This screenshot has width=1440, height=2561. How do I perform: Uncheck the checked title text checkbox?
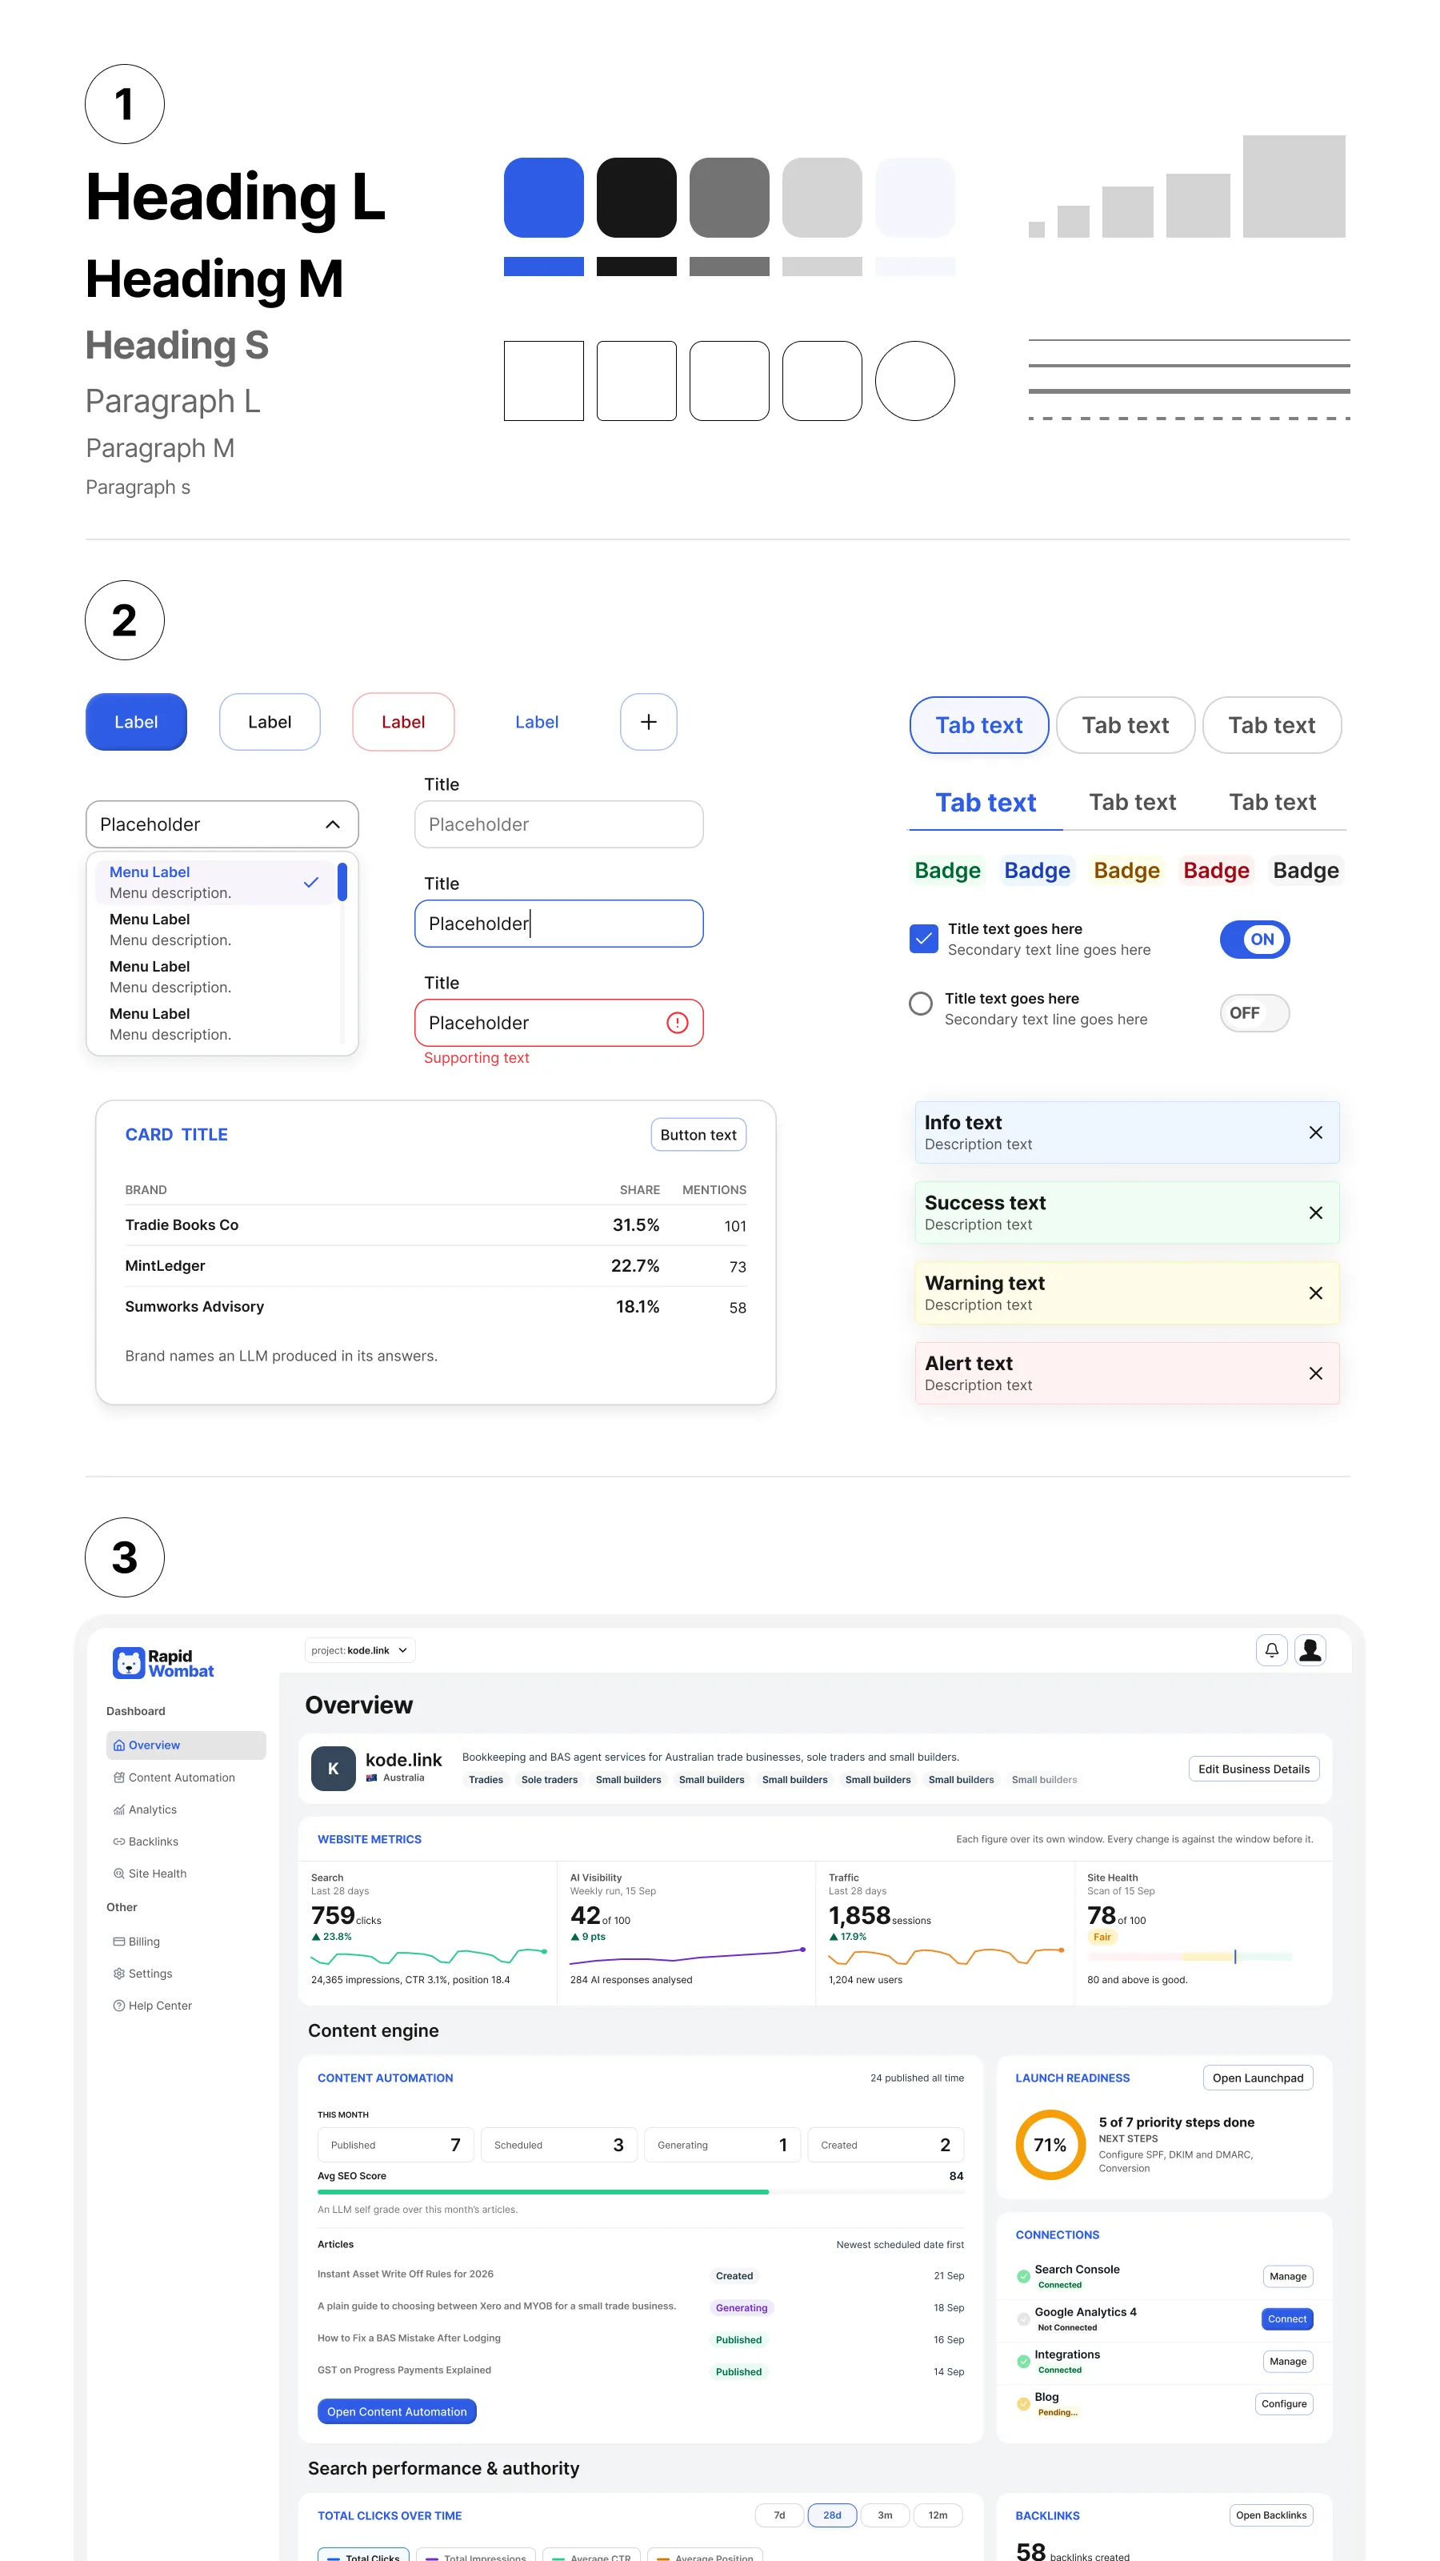click(923, 939)
